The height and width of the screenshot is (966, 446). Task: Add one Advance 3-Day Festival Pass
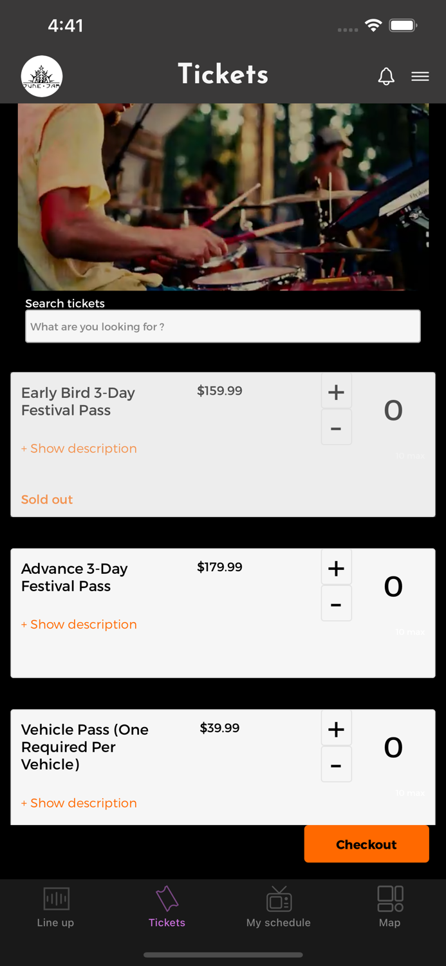click(x=336, y=568)
